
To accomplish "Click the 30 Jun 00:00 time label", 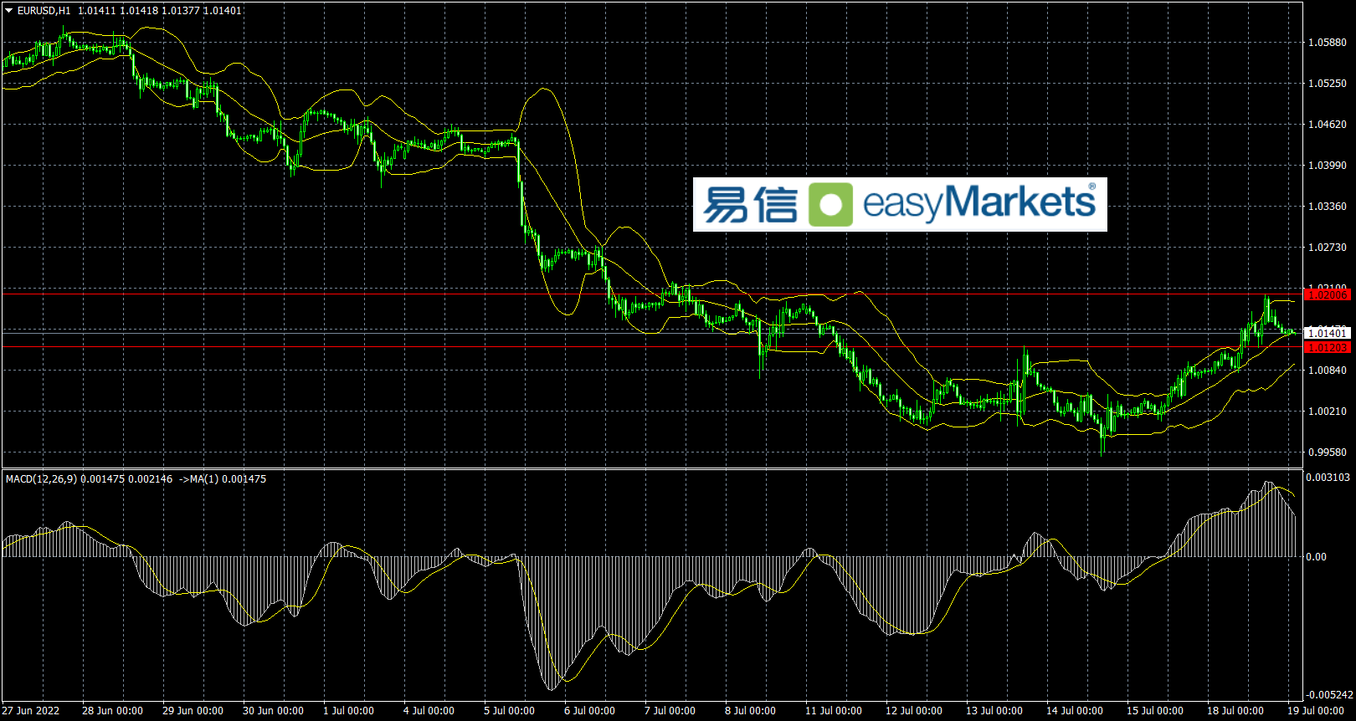I will (273, 711).
